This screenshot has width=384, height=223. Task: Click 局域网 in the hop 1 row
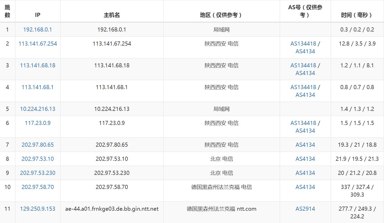tap(222, 29)
